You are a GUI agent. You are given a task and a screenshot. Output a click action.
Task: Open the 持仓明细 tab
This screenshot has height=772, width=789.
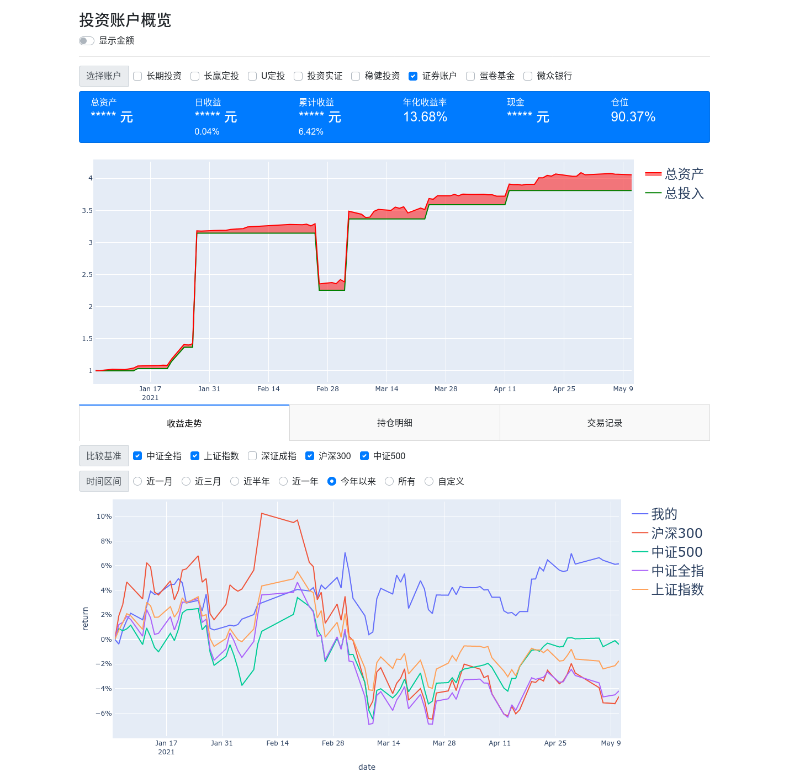(395, 423)
